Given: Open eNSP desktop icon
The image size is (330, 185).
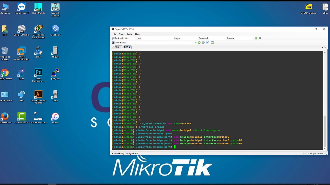Looking at the screenshot, I should pyautogui.click(x=38, y=52).
